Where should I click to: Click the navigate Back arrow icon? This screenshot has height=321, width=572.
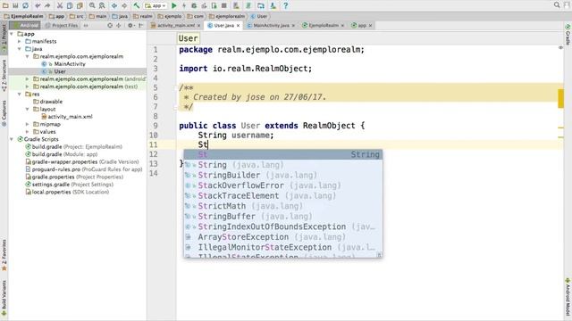click(x=114, y=5)
